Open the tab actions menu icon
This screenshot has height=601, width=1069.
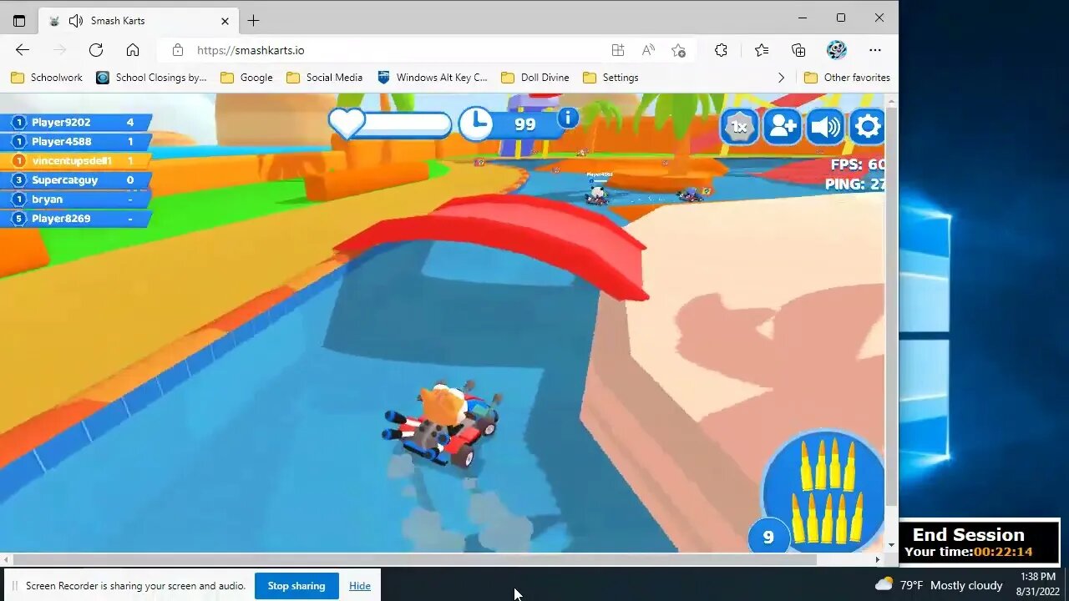(x=19, y=20)
